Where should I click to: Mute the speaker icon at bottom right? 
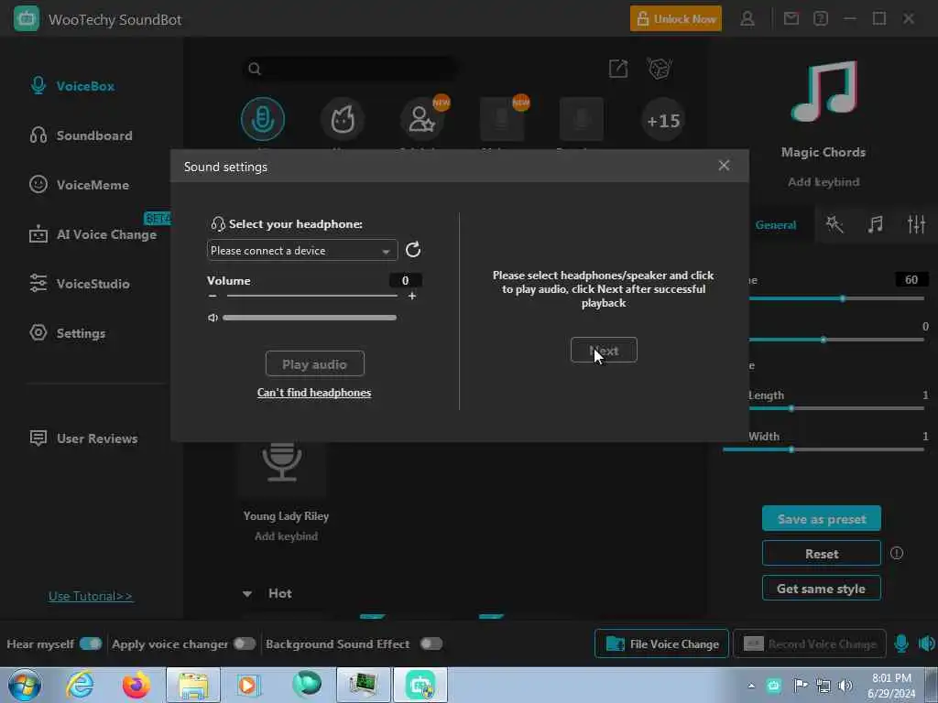[927, 644]
